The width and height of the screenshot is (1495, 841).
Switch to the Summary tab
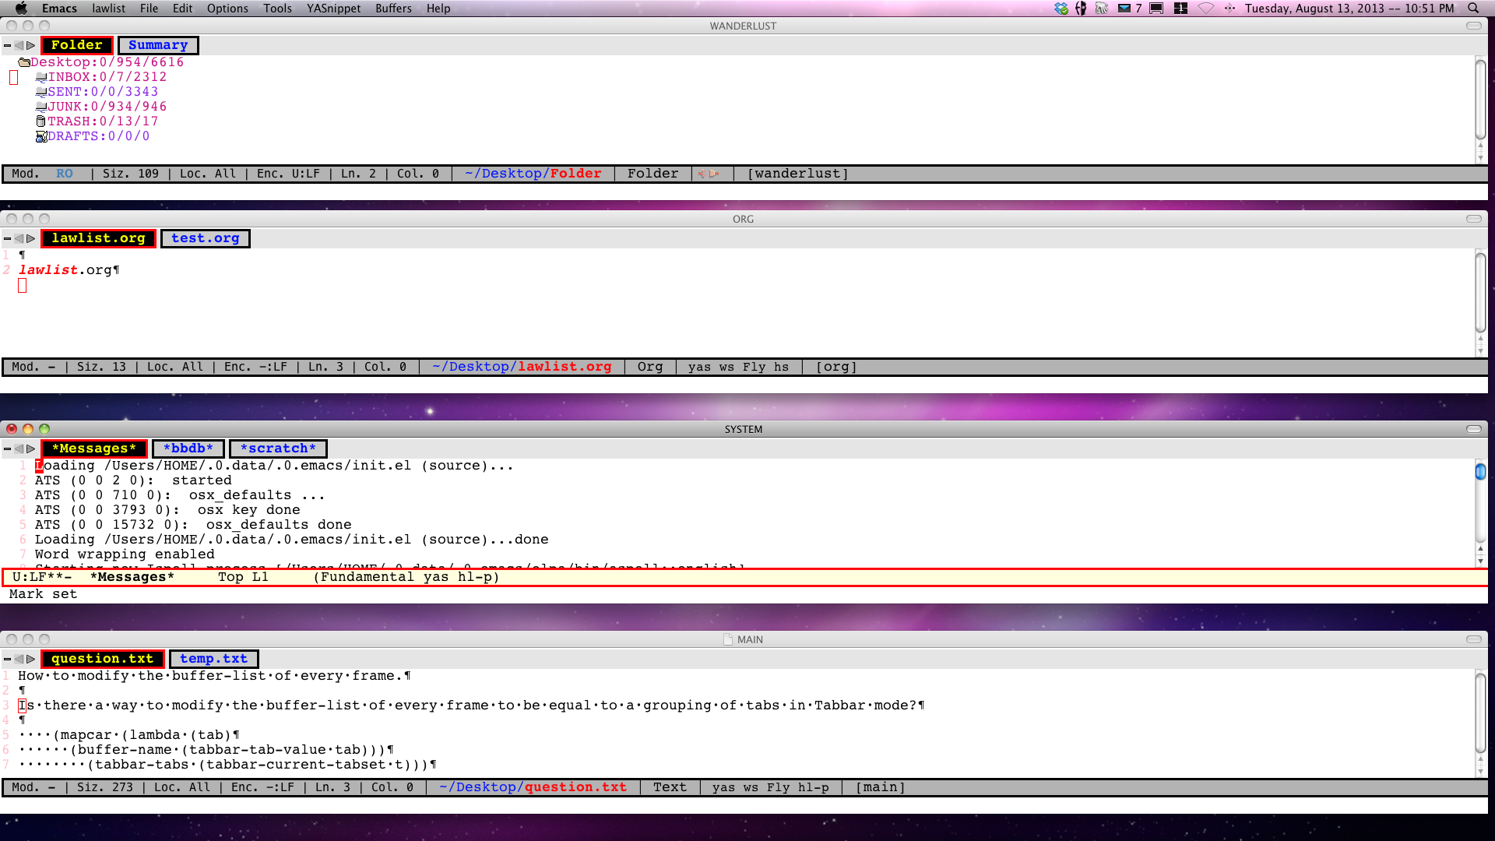tap(158, 45)
